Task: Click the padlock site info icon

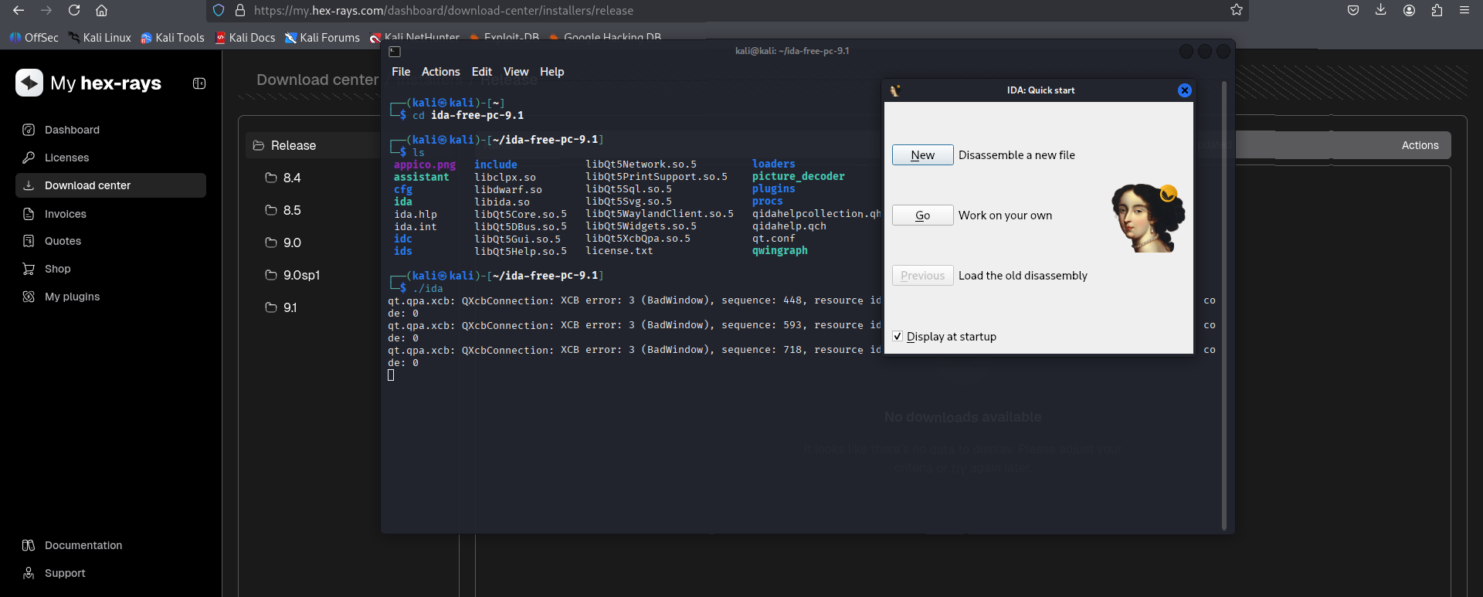Action: 239,10
